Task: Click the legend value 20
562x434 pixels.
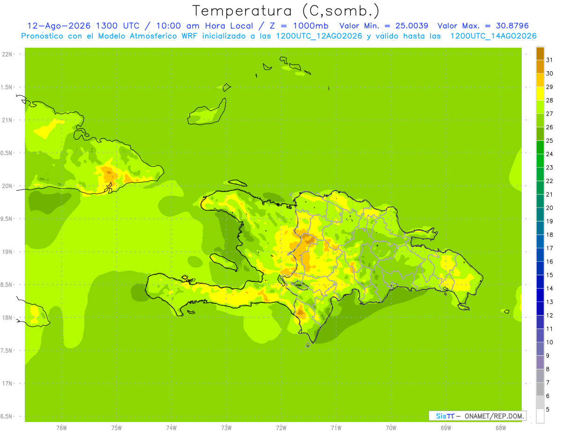Action: [549, 208]
